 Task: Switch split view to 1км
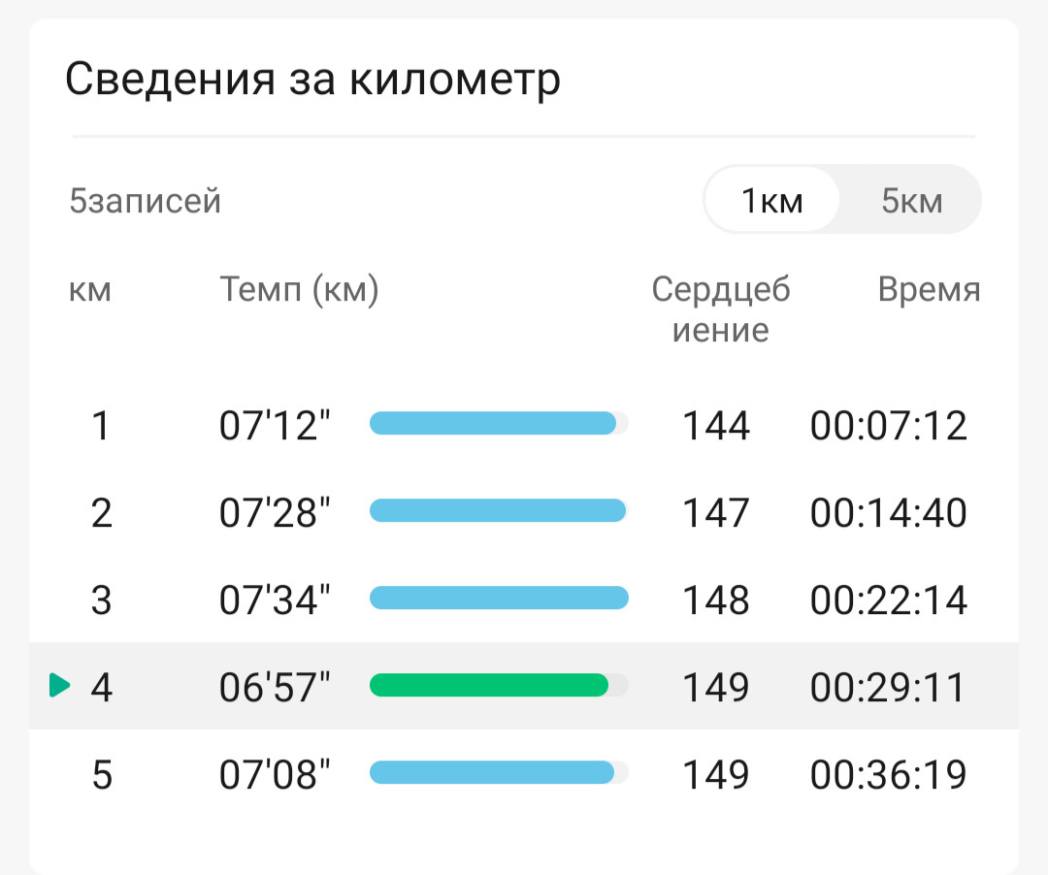[772, 200]
